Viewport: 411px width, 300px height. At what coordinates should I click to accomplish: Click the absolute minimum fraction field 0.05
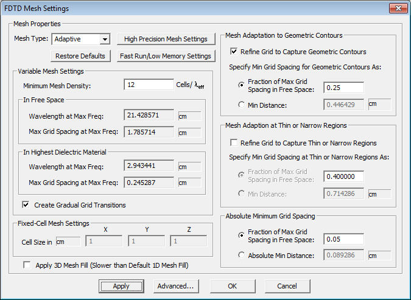point(343,239)
